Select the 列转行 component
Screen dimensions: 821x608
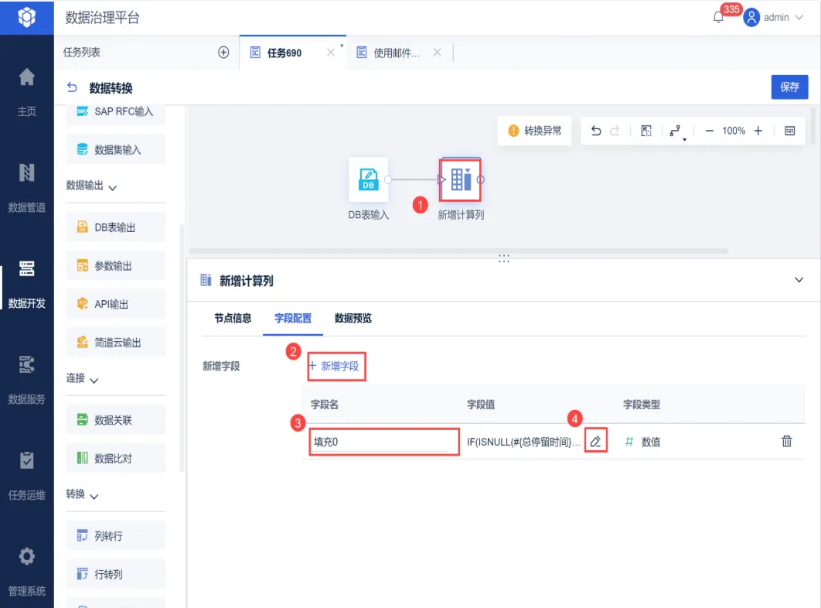point(116,535)
